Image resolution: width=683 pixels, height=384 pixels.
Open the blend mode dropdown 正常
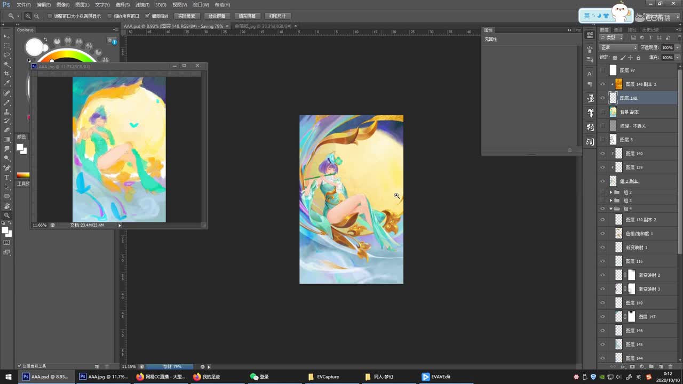(x=618, y=47)
